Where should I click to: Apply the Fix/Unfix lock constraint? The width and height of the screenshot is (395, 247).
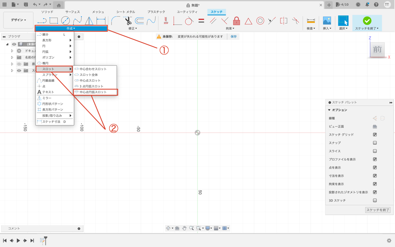(x=236, y=21)
